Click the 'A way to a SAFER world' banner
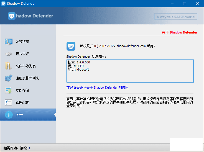 pos(176,17)
